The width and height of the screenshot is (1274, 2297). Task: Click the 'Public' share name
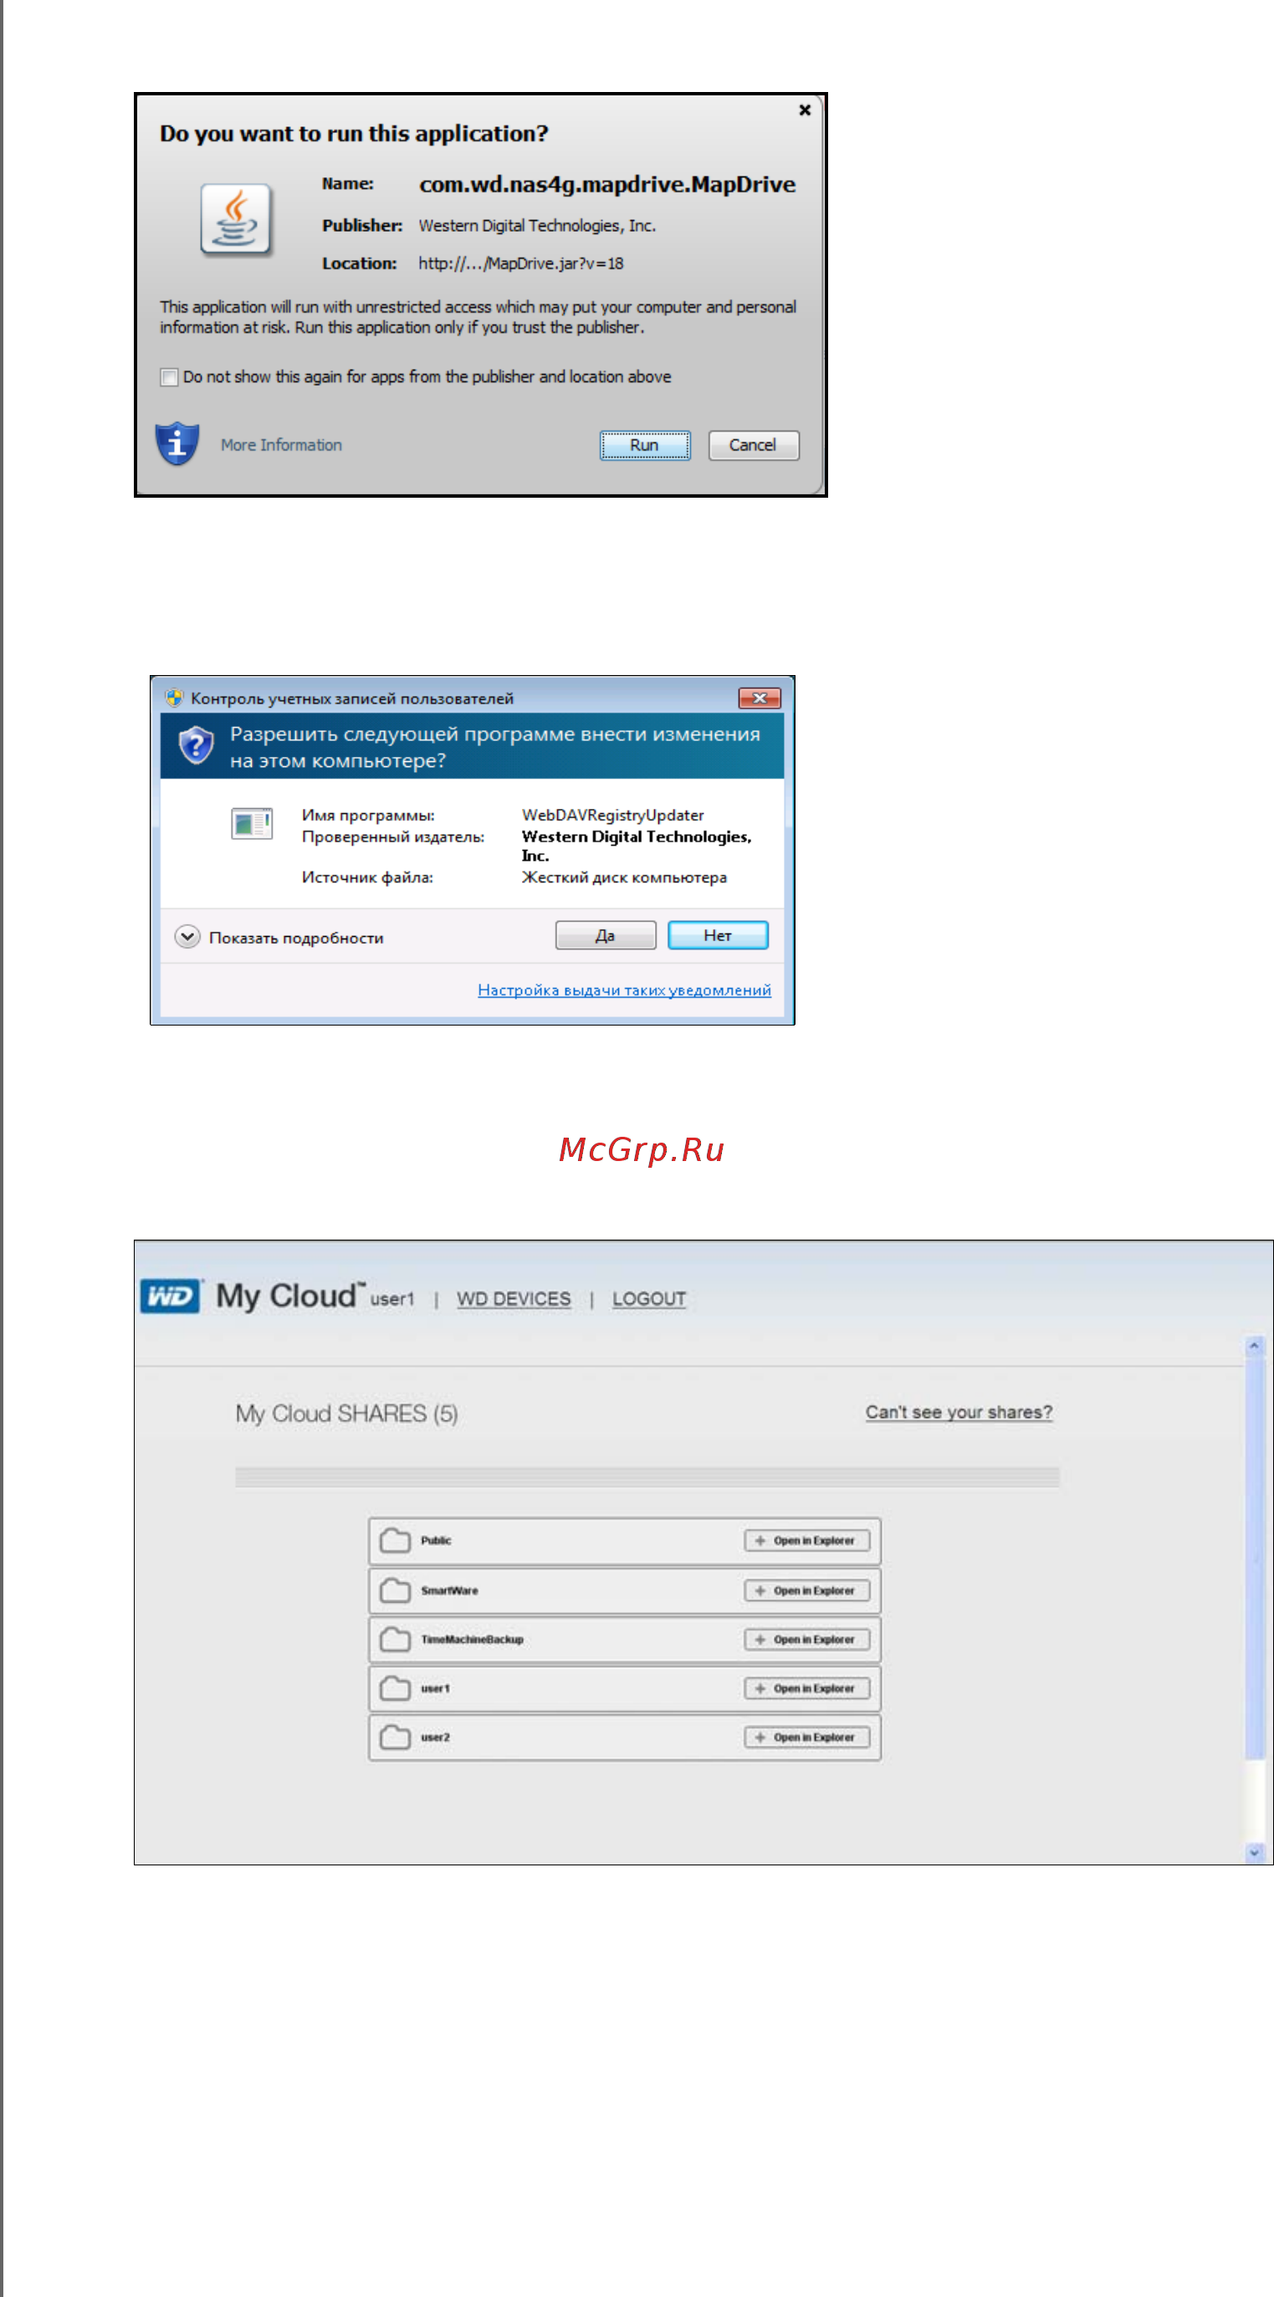(x=436, y=1541)
